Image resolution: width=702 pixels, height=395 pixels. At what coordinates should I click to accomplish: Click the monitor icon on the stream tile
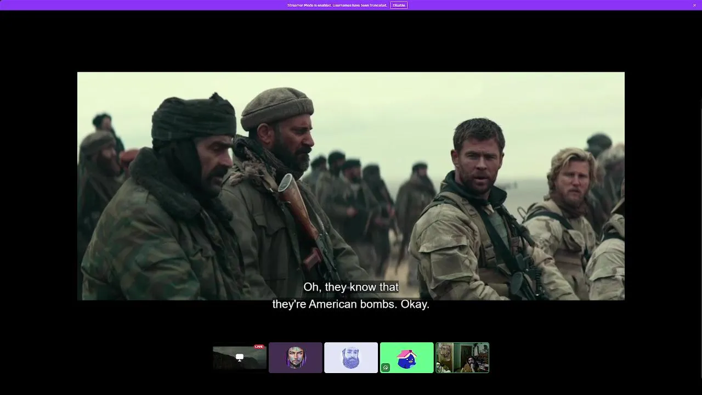point(240,358)
